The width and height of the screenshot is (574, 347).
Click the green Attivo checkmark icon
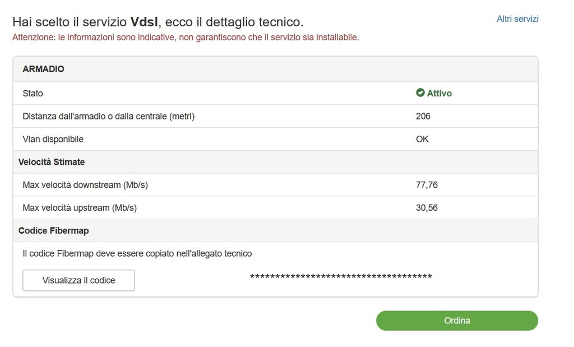pyautogui.click(x=420, y=93)
